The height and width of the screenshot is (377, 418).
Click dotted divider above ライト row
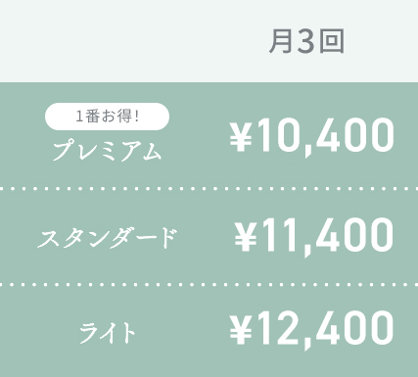pyautogui.click(x=209, y=285)
